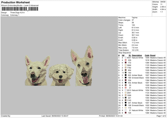Click the St. column header

[x=130, y=55]
